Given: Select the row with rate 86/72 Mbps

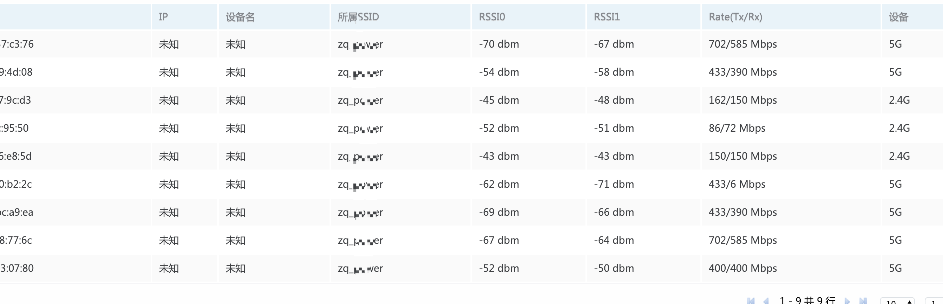Looking at the screenshot, I should point(471,128).
